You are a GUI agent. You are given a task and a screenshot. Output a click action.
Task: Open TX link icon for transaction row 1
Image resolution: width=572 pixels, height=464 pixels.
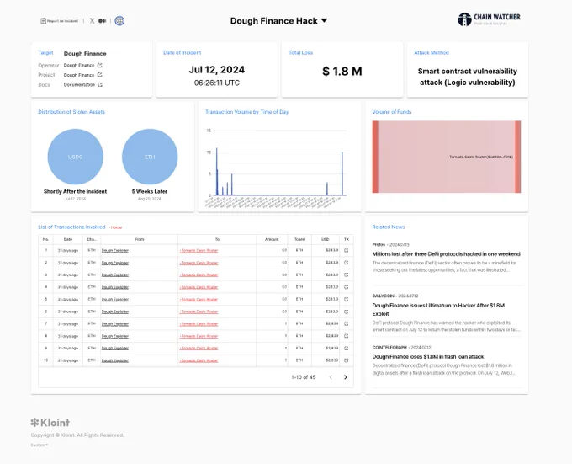347,250
